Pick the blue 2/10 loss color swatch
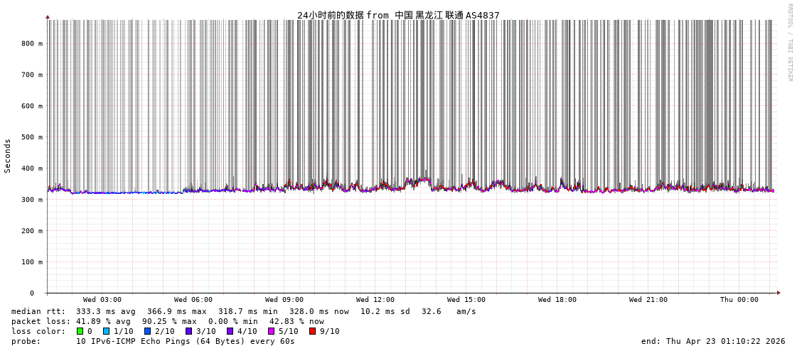Image resolution: width=797 pixels, height=351 pixels. [147, 331]
